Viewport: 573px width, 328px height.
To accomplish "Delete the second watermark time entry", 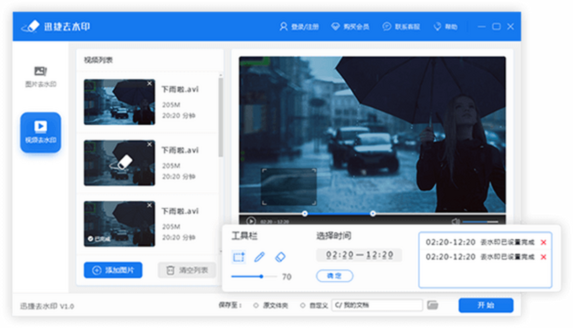I will coord(543,257).
